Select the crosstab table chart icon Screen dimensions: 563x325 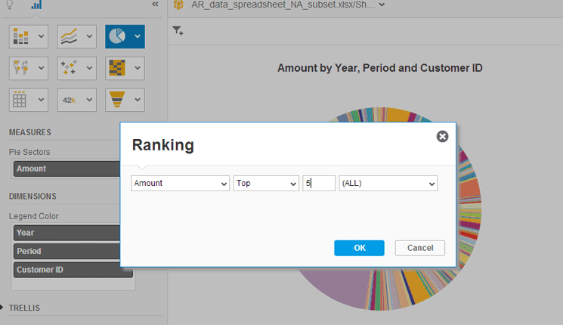[x=20, y=100]
